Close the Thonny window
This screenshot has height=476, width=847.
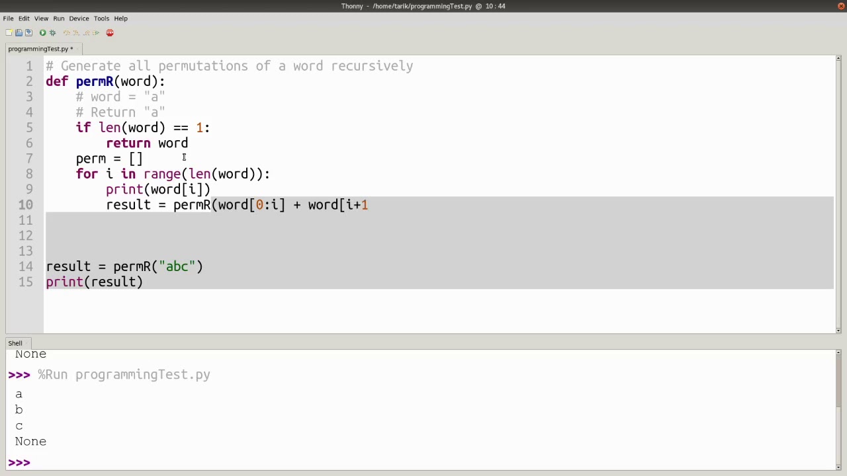tap(841, 6)
